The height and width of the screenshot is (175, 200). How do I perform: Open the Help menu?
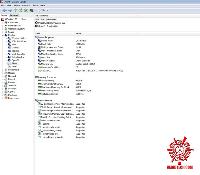pyautogui.click(x=42, y=6)
